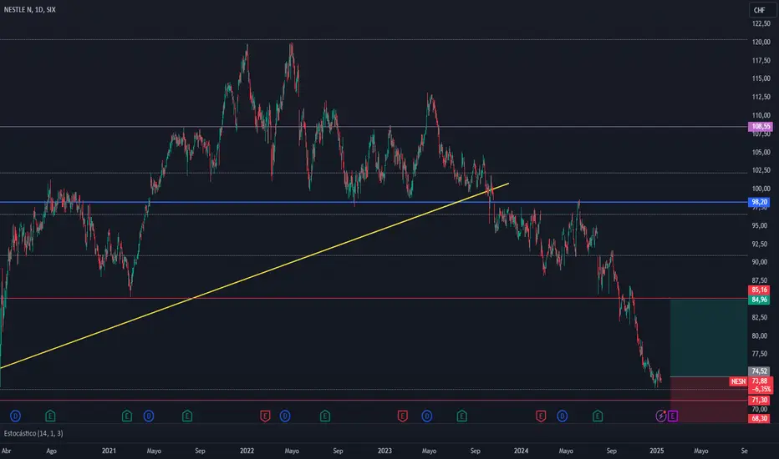This screenshot has width=779, height=459.
Task: Open the red earnings marker in early 2024
Action: point(541,416)
